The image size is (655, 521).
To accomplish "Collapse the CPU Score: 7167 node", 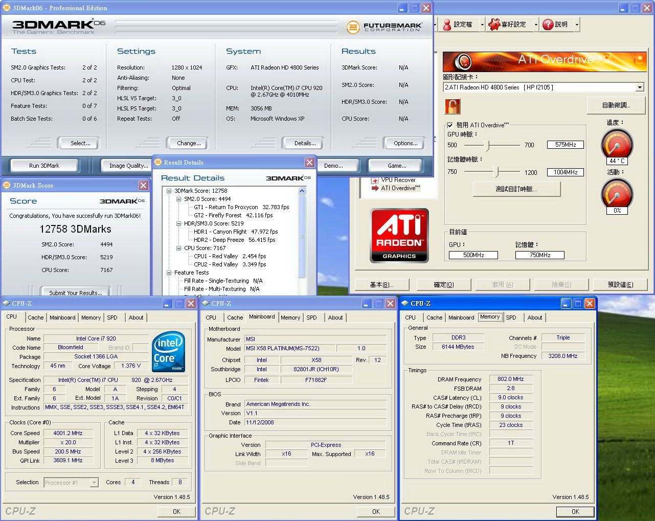I will coord(179,248).
